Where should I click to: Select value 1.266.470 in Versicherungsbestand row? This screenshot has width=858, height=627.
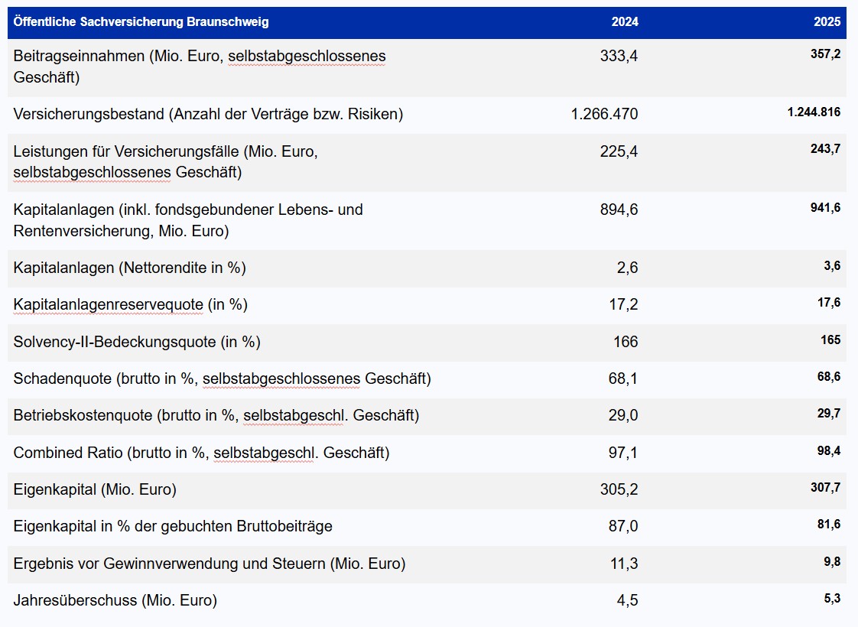point(604,114)
